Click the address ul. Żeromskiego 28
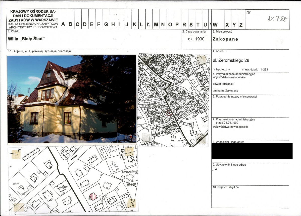 coord(231,60)
